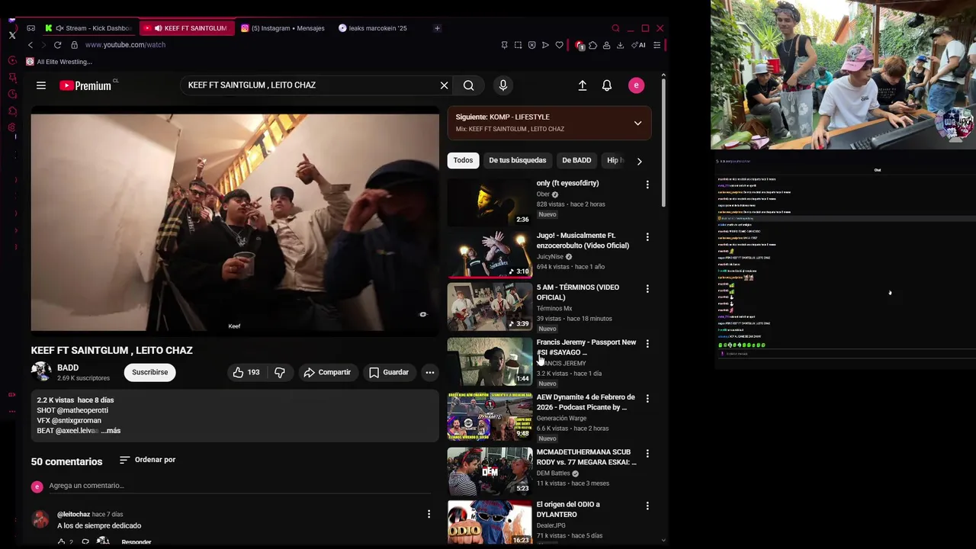This screenshot has height=549, width=976.
Task: Select the Todos filter chip
Action: pos(463,160)
